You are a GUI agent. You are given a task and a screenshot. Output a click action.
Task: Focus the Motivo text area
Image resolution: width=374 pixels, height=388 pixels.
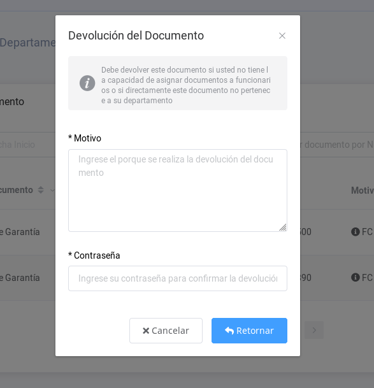[x=178, y=190]
